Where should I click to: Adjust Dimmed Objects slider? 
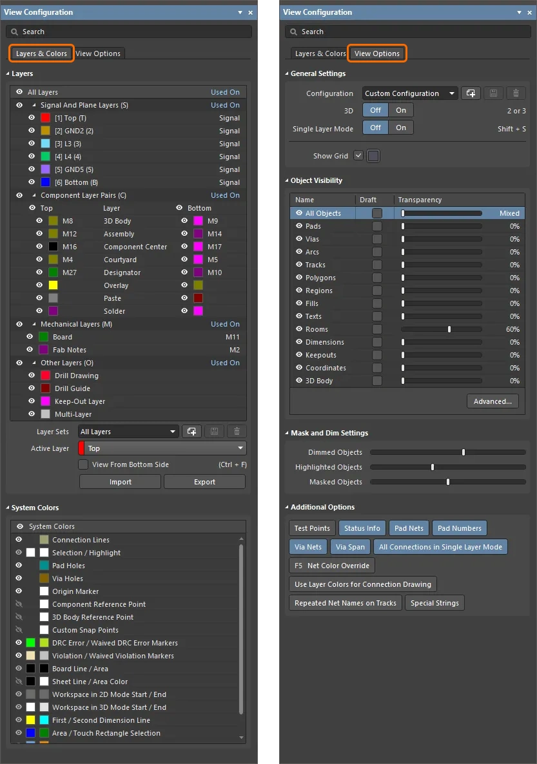(464, 452)
